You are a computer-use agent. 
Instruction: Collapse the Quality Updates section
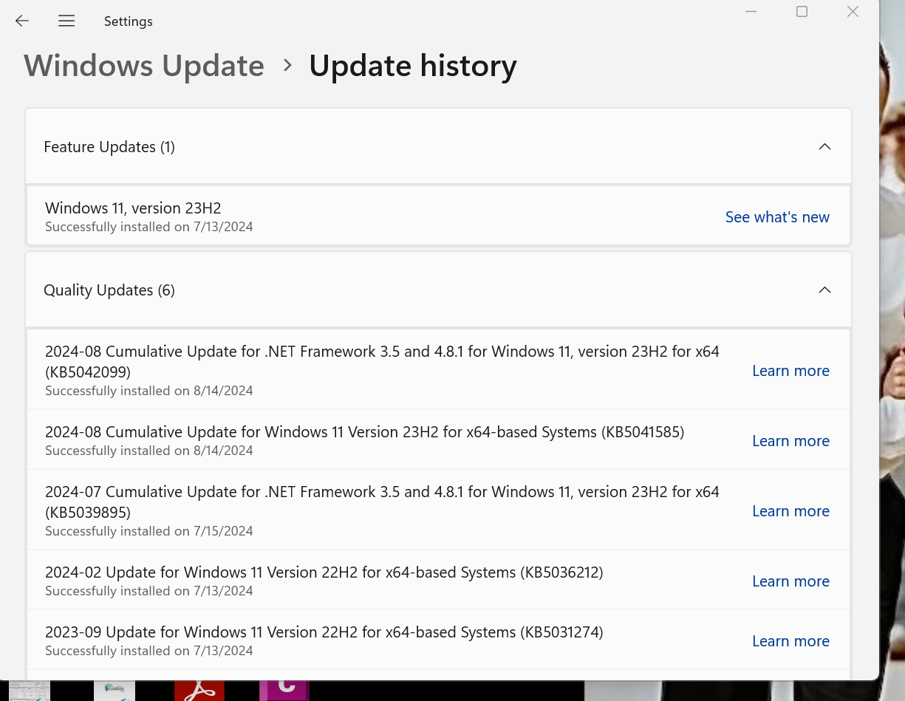(x=824, y=290)
